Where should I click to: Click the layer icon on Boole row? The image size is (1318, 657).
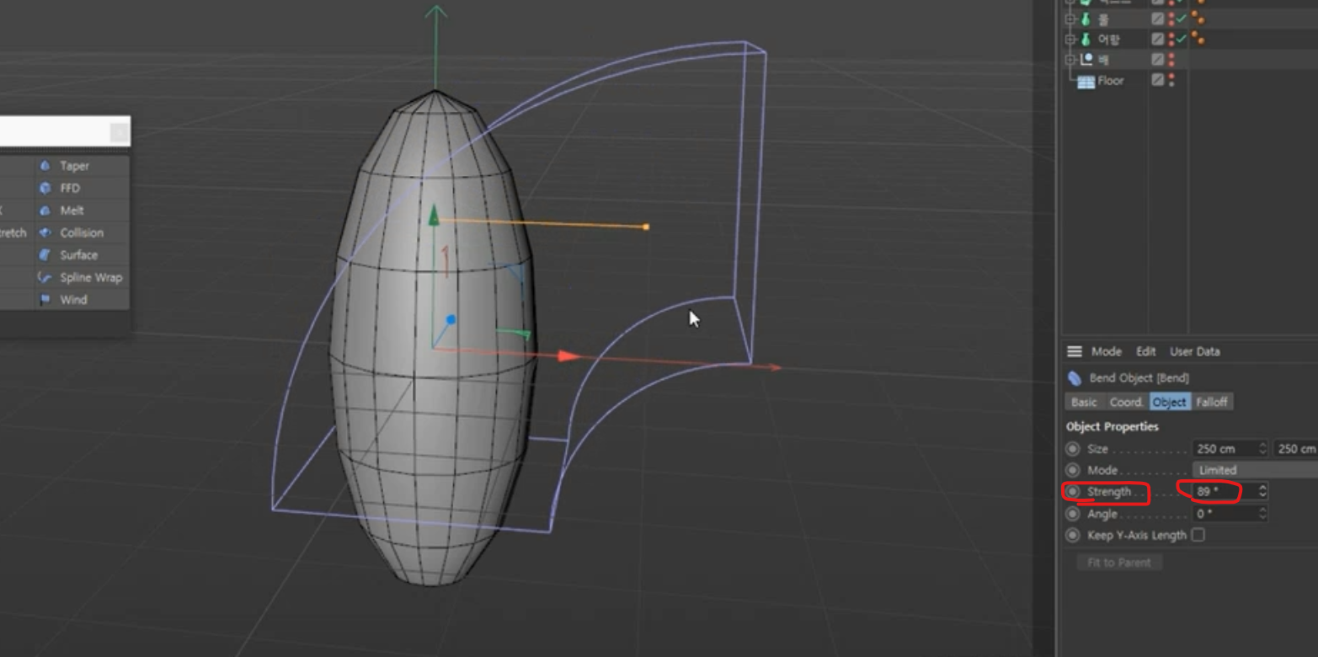1158,60
